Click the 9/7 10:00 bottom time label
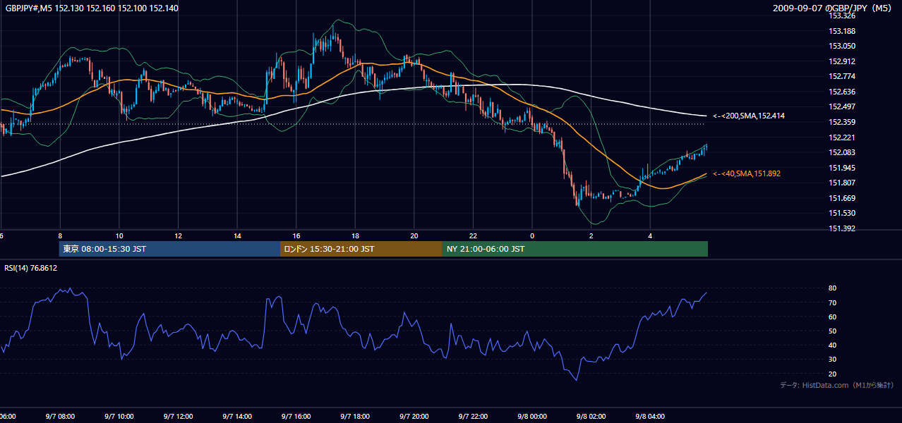The image size is (902, 423). point(119,417)
